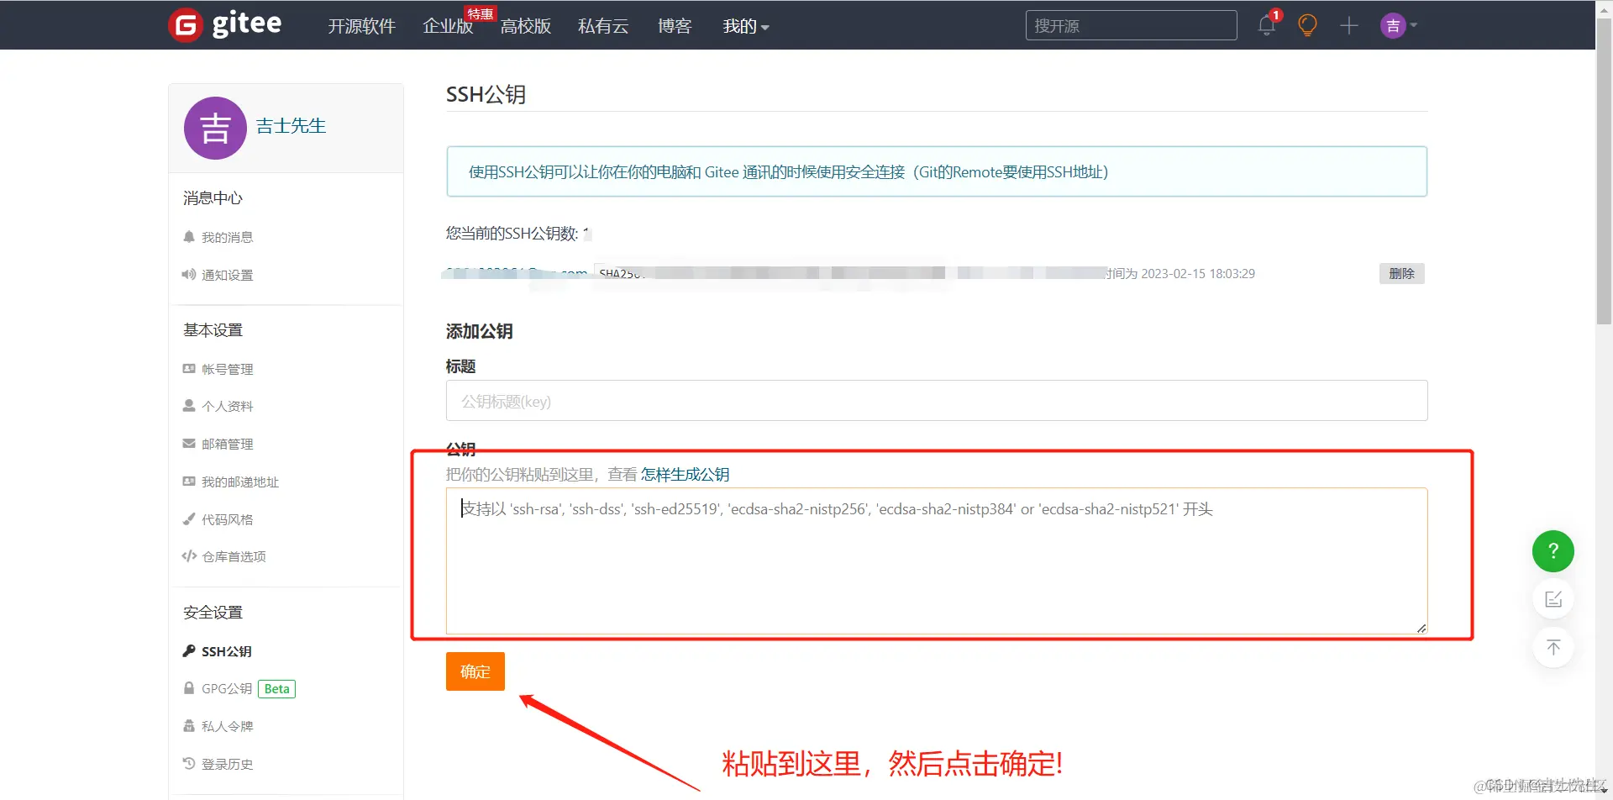
Task: Open the 博客 menu item
Action: 675,26
